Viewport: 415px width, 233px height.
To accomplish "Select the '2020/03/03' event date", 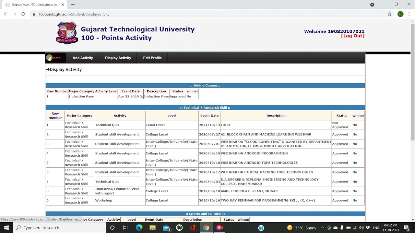I will point(209,182).
